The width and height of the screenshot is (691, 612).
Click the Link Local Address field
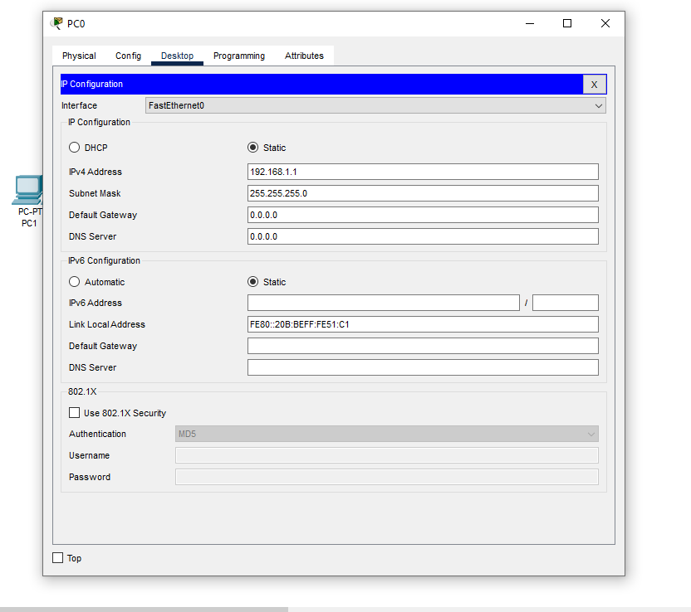(x=423, y=324)
